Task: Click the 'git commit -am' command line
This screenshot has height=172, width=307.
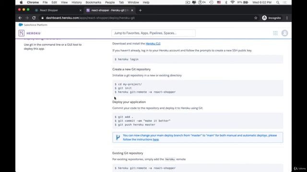Action: coord(142,121)
